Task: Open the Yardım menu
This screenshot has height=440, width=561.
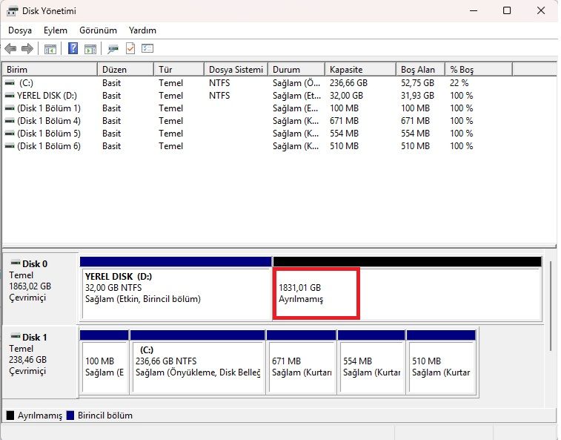Action: click(142, 30)
